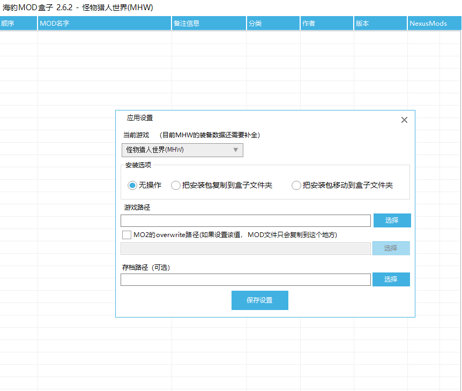Sort by the MOD名字 column header

pos(105,23)
